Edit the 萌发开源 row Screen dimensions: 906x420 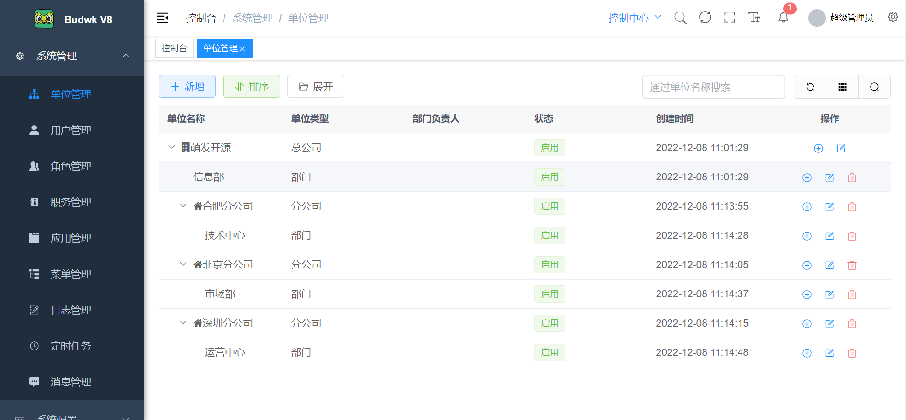click(841, 148)
